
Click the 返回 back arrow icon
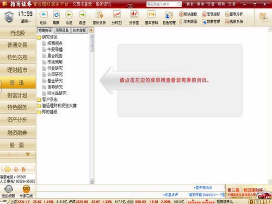pos(43,15)
